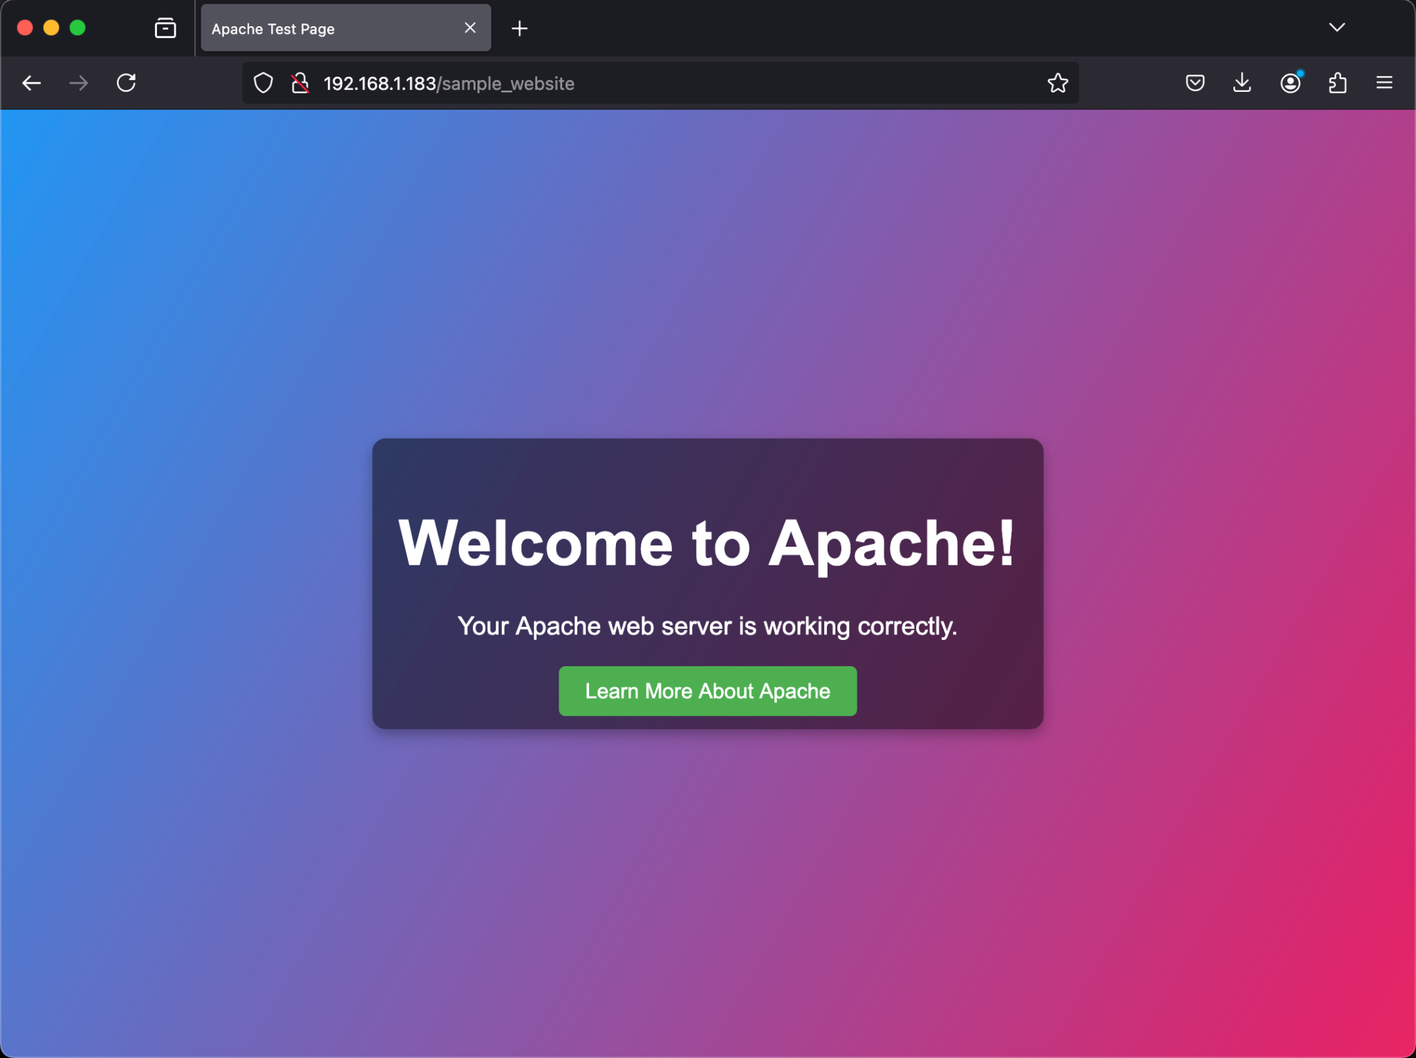1416x1058 pixels.
Task: Save page to Pocket
Action: pyautogui.click(x=1195, y=84)
